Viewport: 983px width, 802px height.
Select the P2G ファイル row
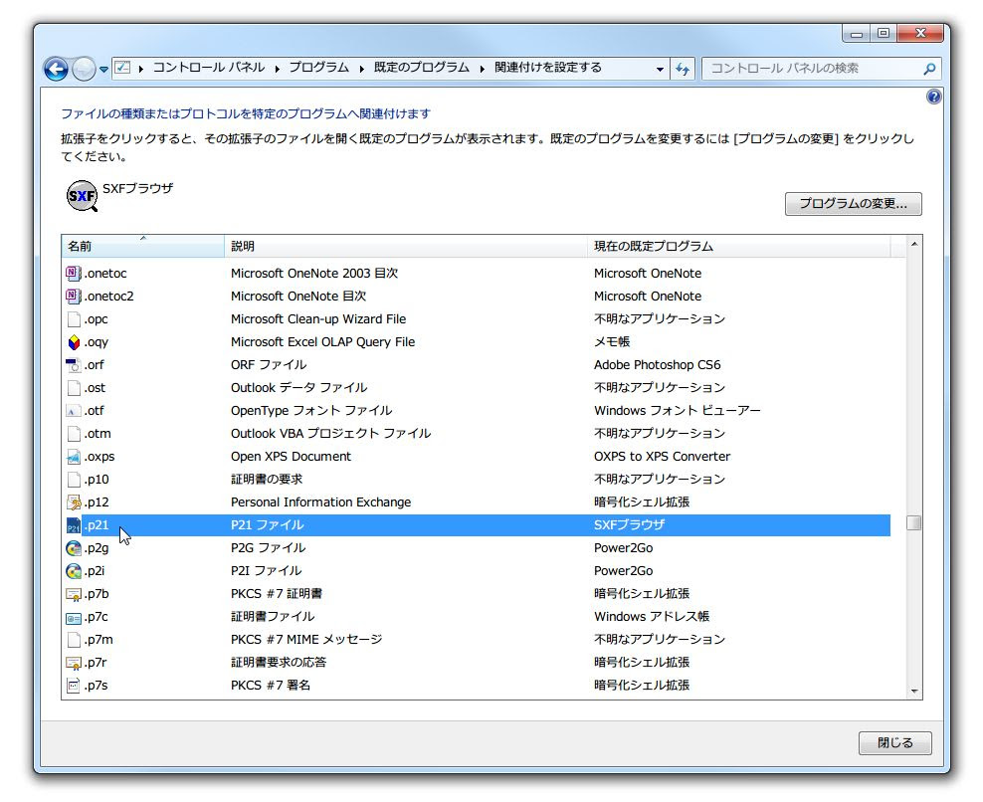click(x=477, y=548)
